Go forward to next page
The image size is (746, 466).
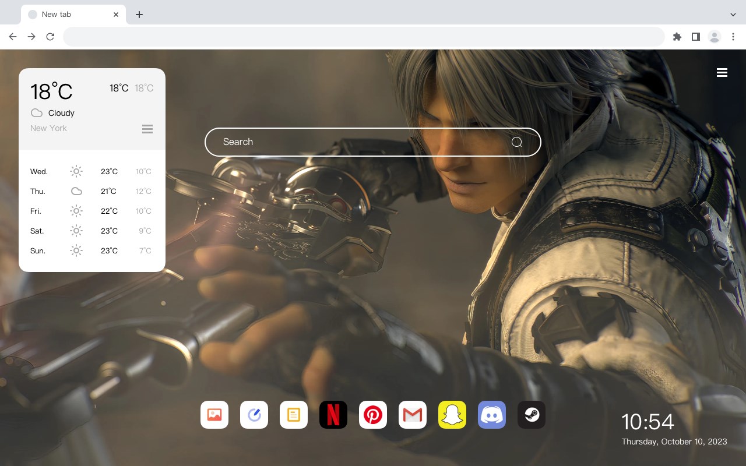[31, 37]
